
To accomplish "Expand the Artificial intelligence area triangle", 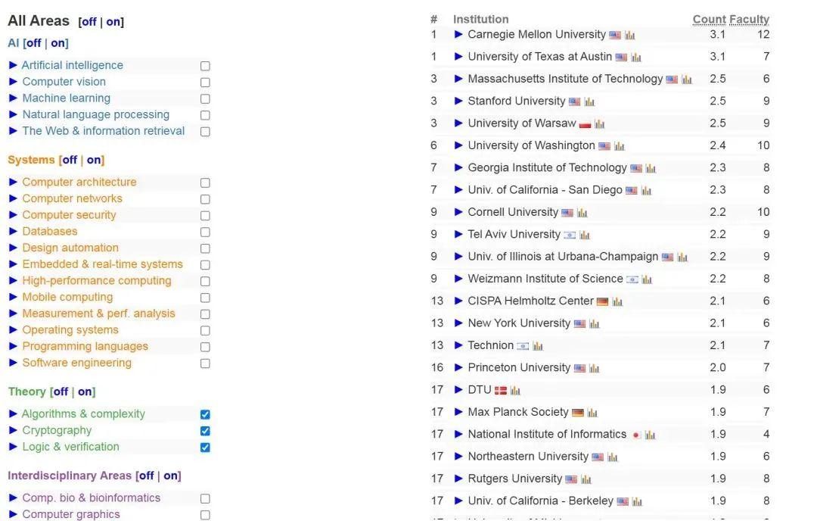I will 13,65.
